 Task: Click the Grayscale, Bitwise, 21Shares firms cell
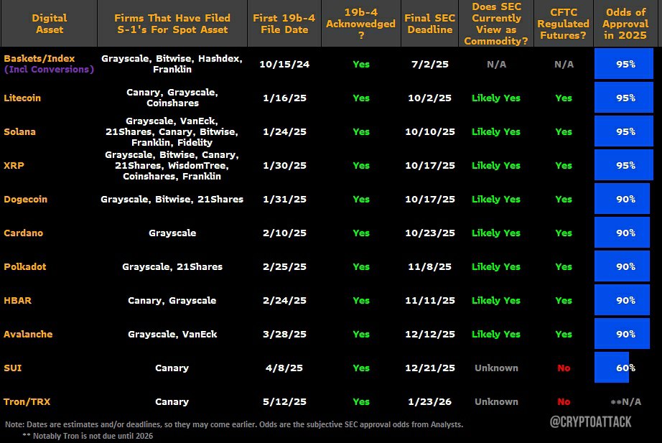172,200
